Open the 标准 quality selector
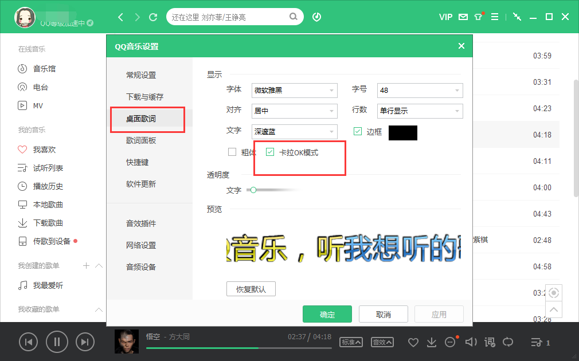 point(351,342)
